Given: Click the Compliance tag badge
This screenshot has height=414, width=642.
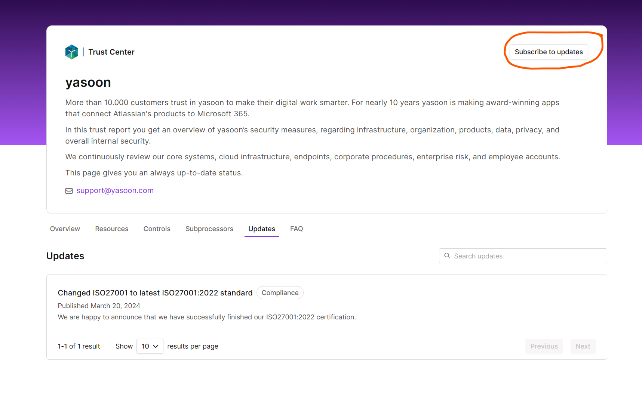Looking at the screenshot, I should [280, 293].
